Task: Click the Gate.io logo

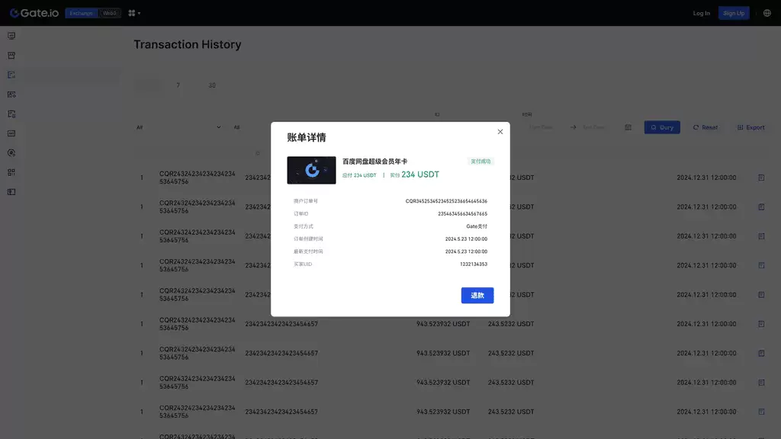Action: pyautogui.click(x=34, y=13)
